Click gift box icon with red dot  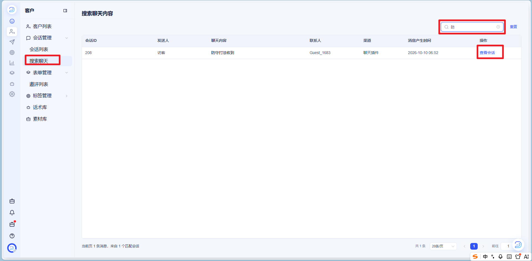(x=12, y=224)
